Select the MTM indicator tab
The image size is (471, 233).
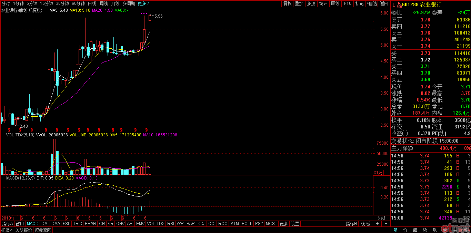click(234, 224)
